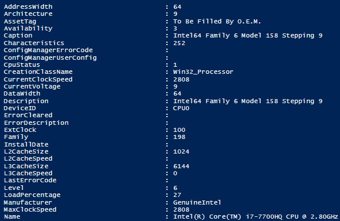
Task: Click the ConfigManagerErrorCode property label
Action: (48, 50)
